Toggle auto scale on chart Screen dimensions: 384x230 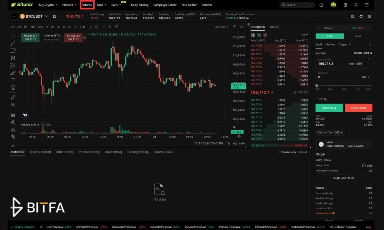(x=242, y=143)
